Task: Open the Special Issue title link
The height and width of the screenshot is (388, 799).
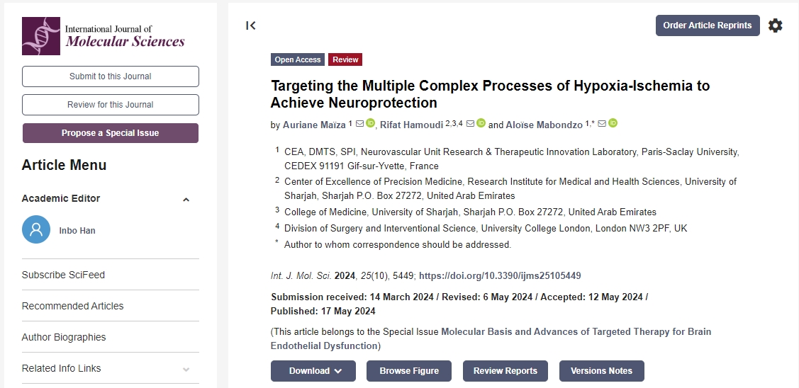Action: [576, 331]
